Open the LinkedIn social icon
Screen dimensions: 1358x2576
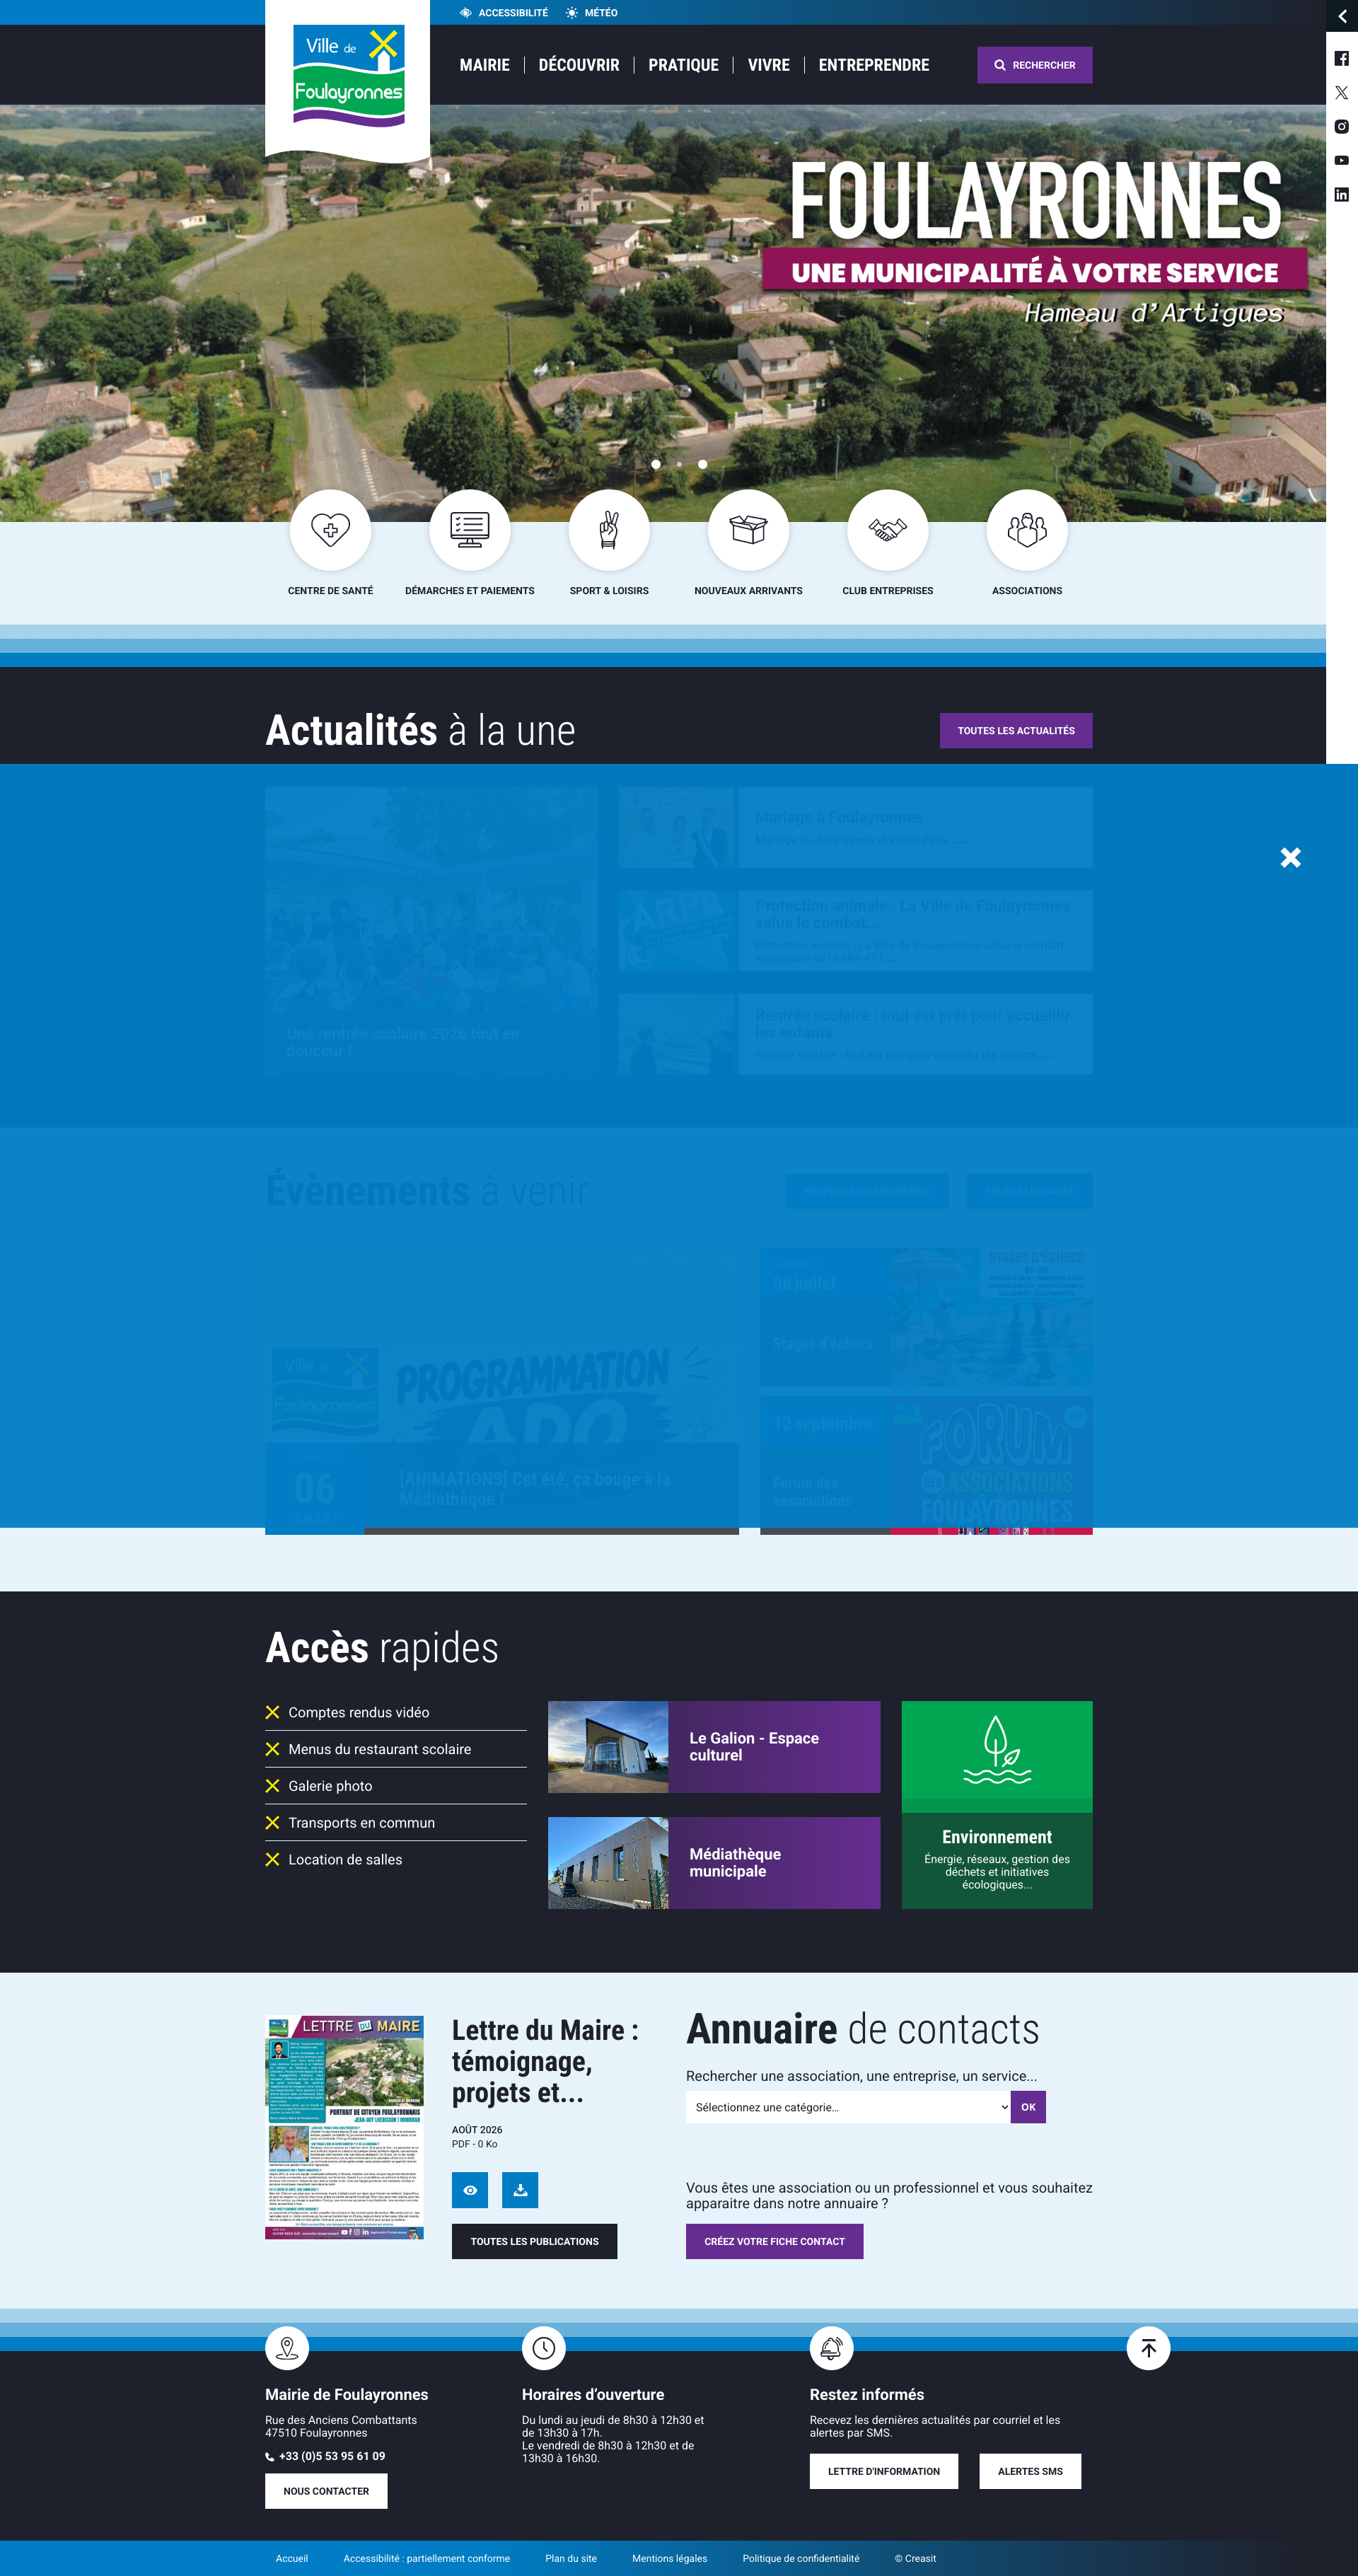click(x=1341, y=195)
